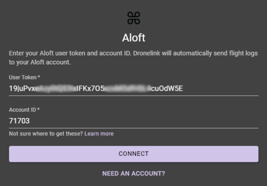Click the 'IFKx7O5' segment of the token
This screenshot has height=186, width=267.
[x=91, y=88]
